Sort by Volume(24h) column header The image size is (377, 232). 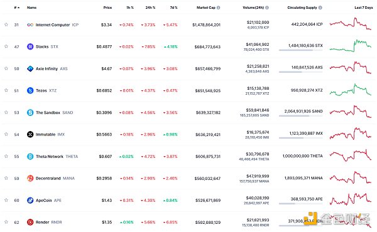click(253, 8)
